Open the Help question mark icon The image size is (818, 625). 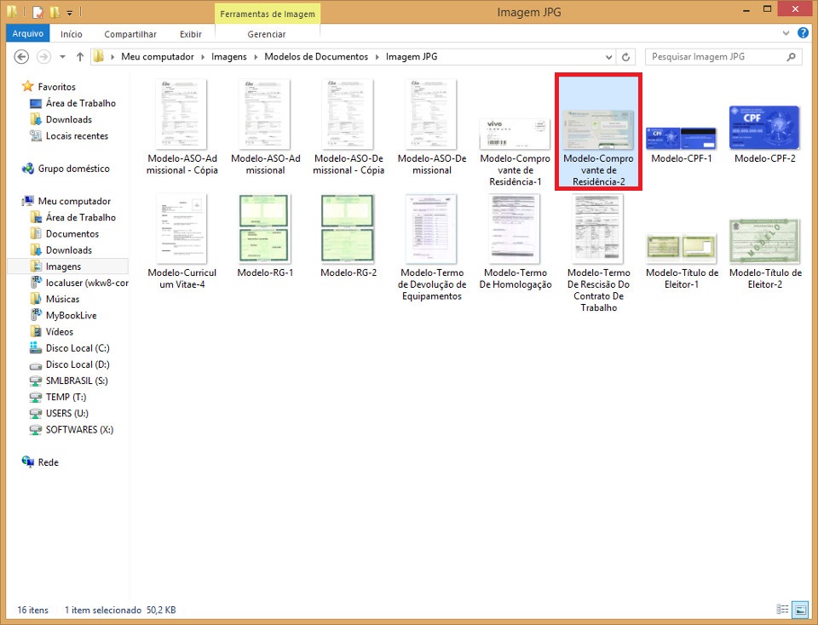[804, 33]
